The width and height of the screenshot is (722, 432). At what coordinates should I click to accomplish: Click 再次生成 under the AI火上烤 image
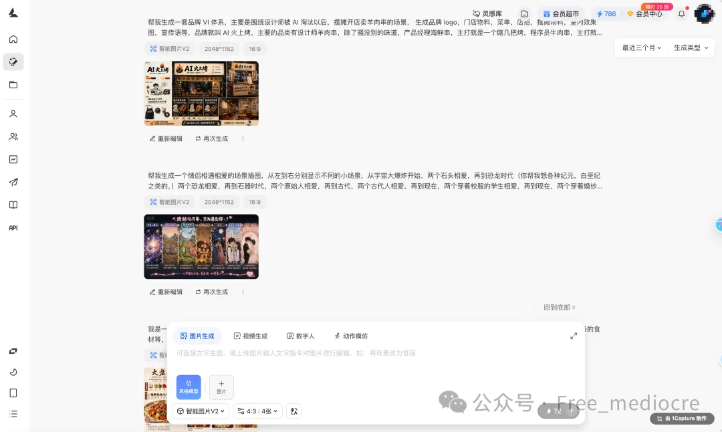click(211, 138)
